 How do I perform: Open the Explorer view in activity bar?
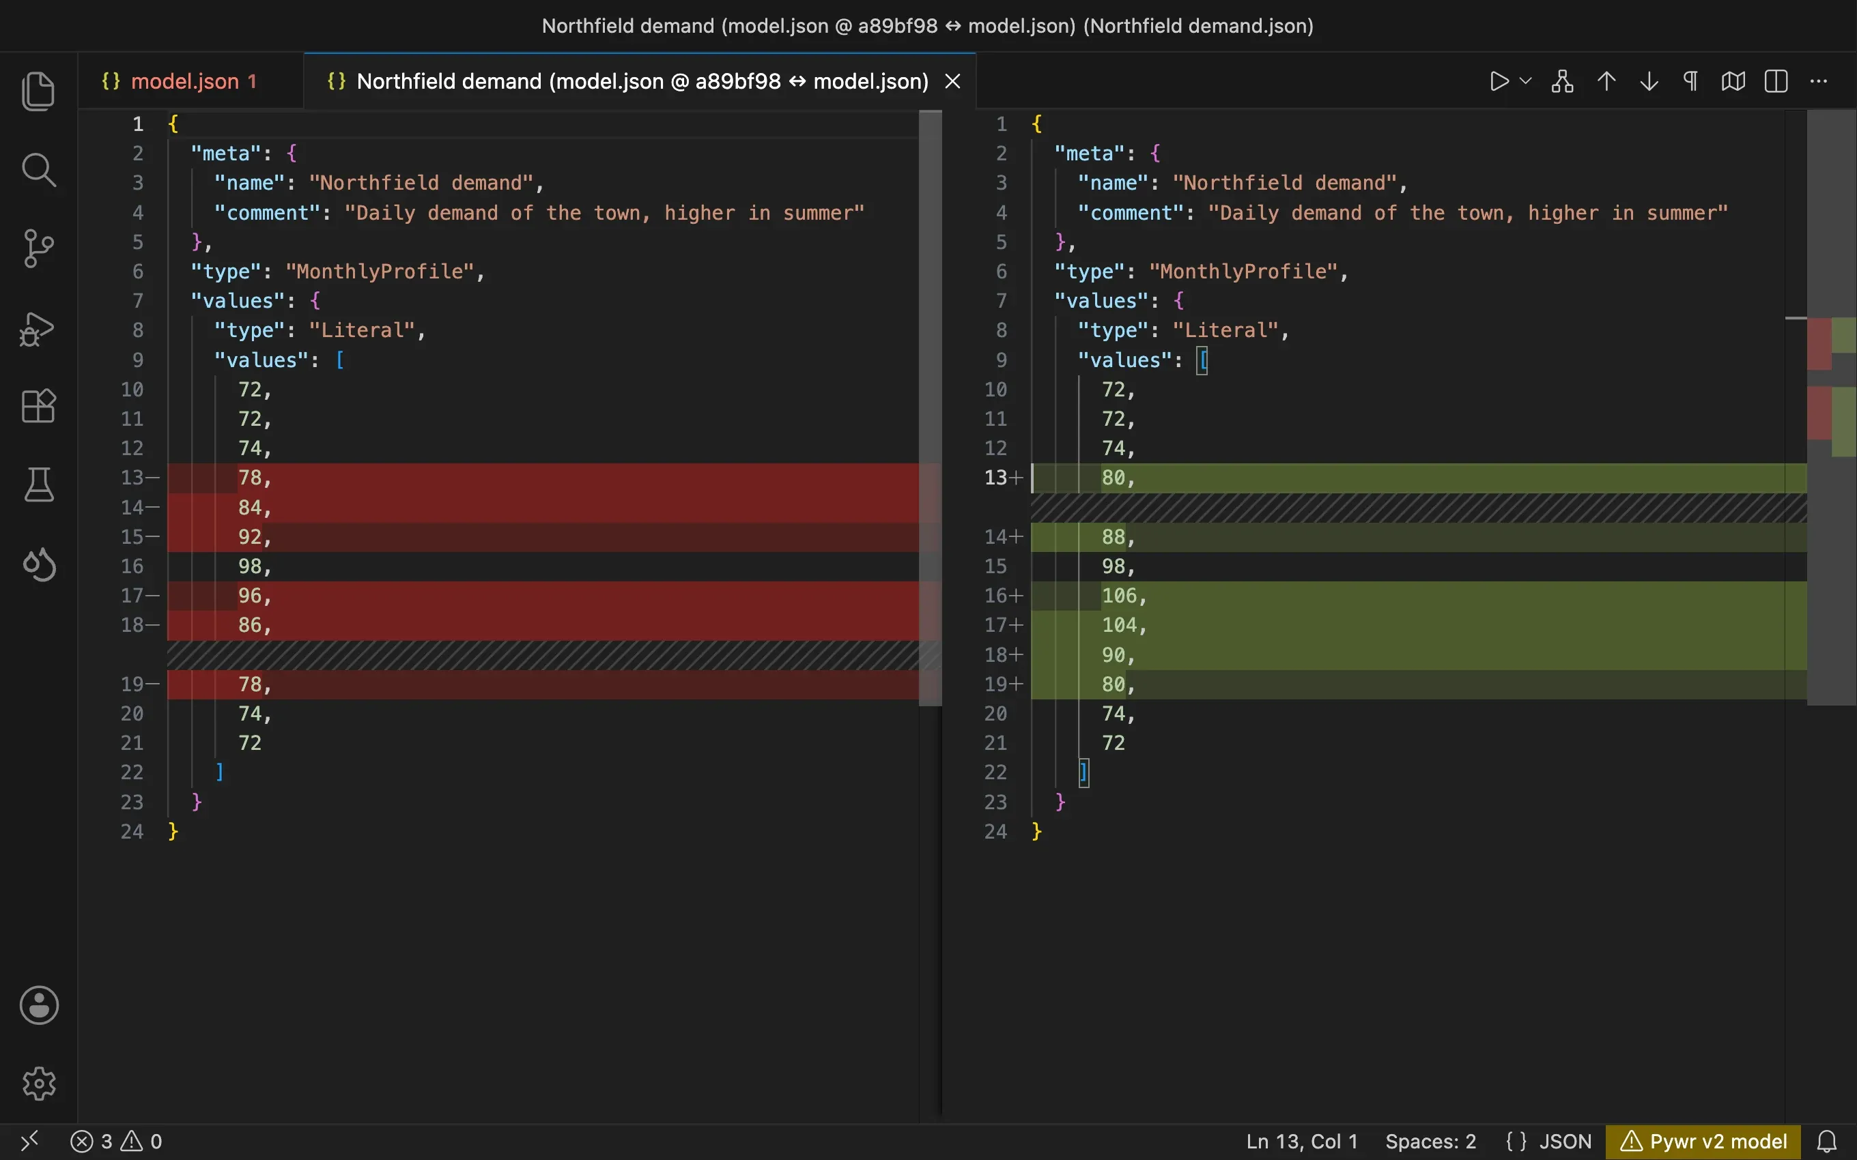(38, 91)
